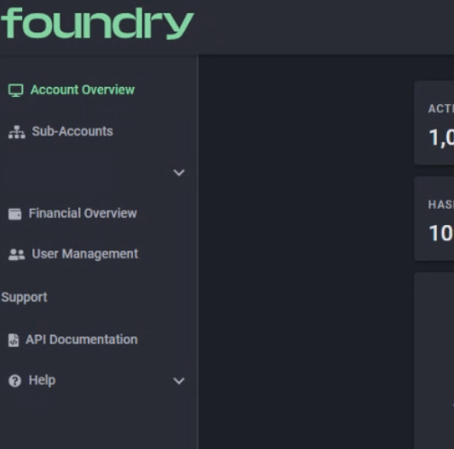Go to the Sub-Accounts page
The image size is (454, 449).
tap(72, 131)
